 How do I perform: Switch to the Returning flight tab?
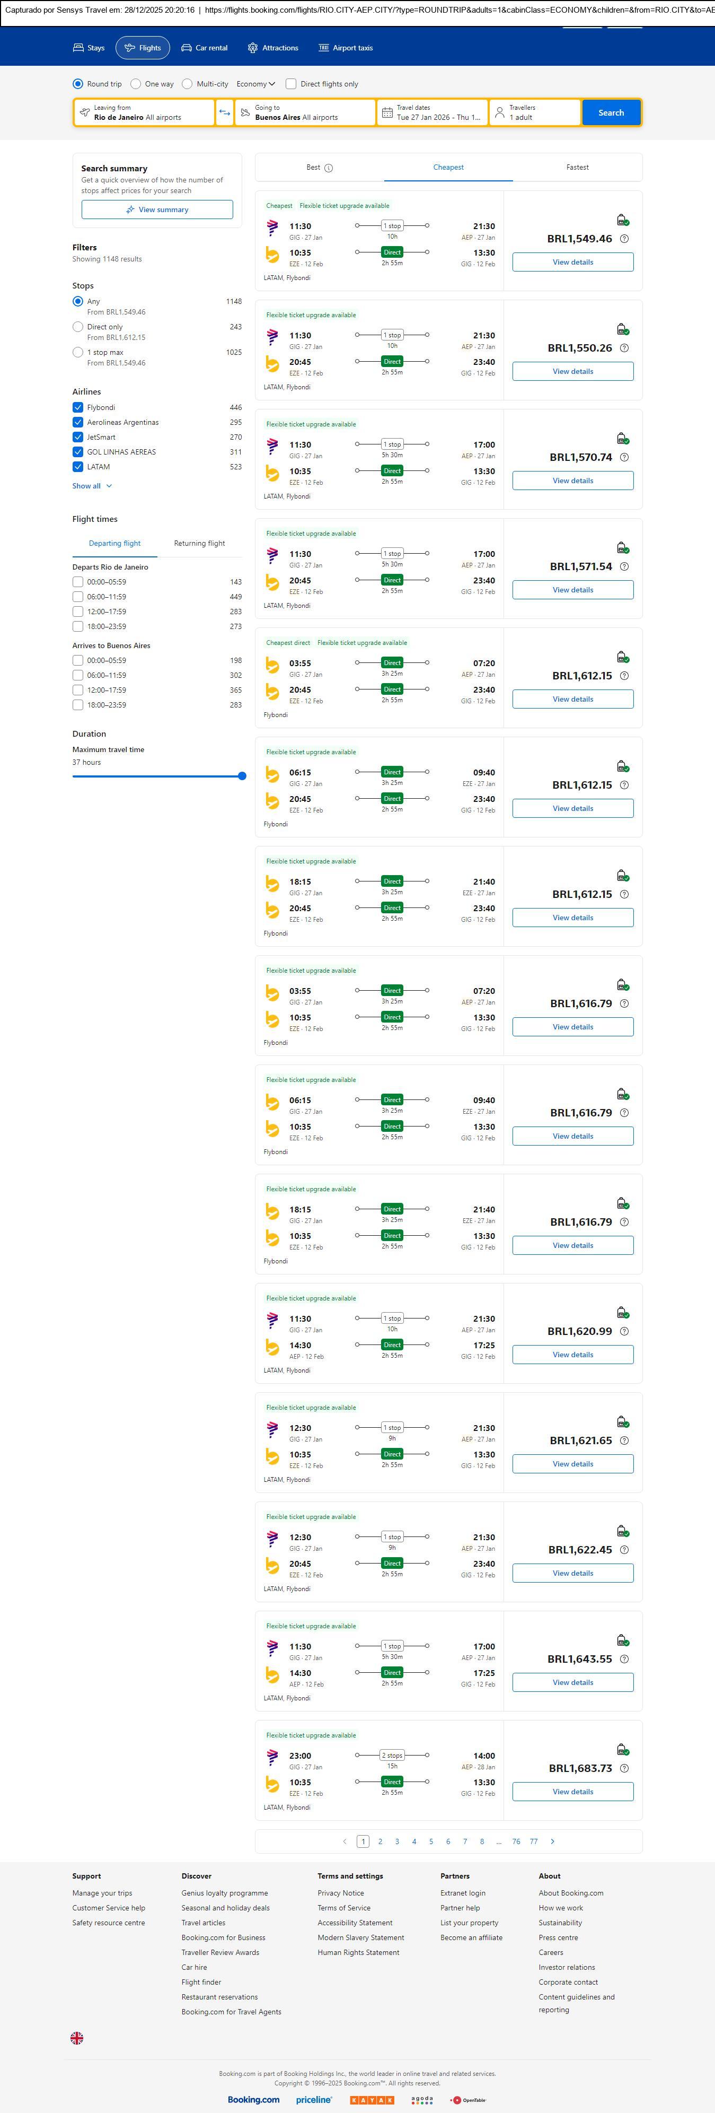[199, 543]
